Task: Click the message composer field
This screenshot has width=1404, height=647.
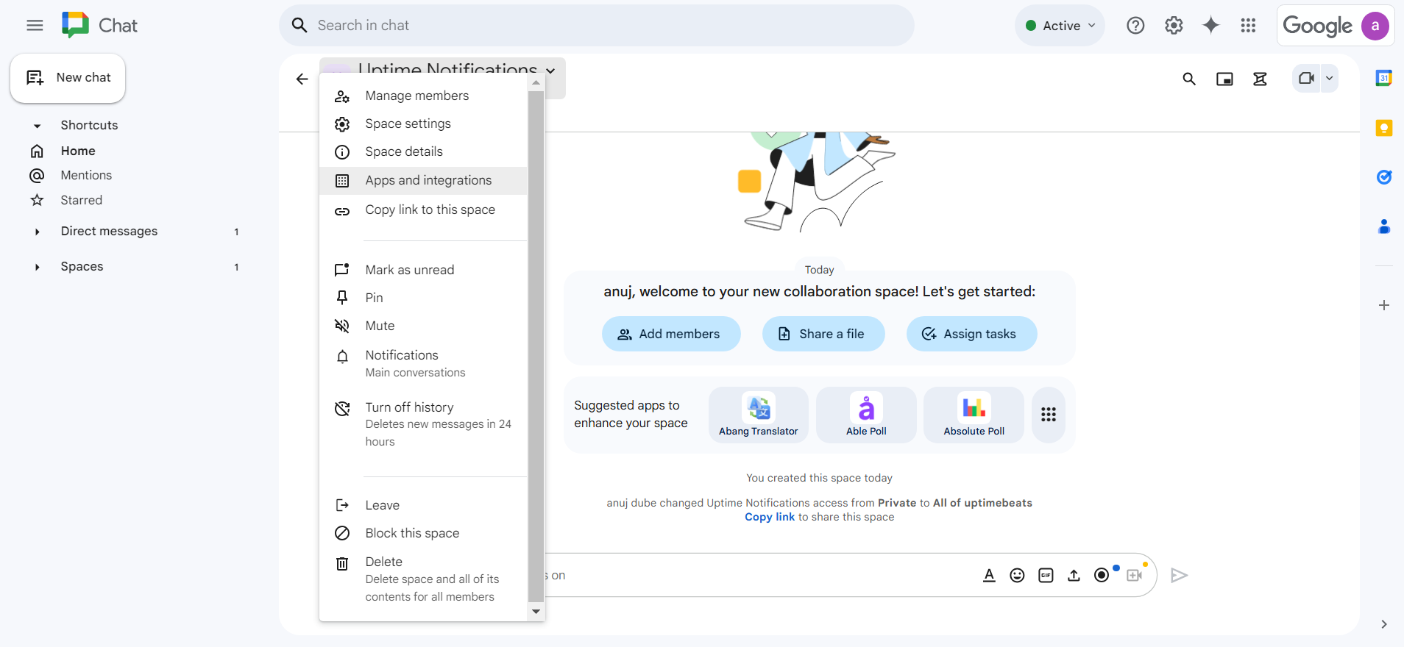Action: (x=758, y=575)
